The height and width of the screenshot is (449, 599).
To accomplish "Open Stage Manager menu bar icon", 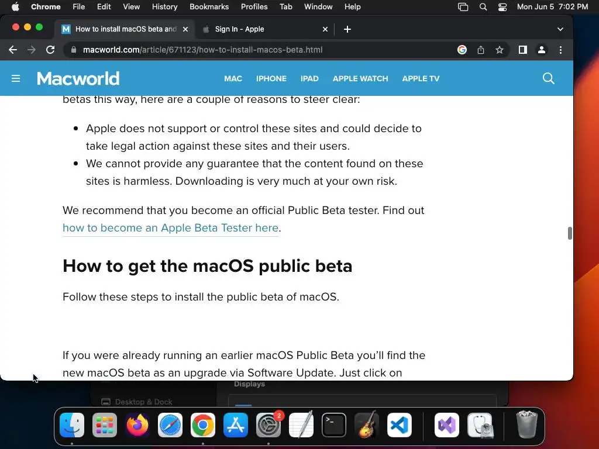I will pos(463,7).
